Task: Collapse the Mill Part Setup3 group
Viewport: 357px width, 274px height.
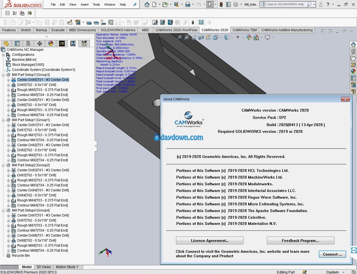Action: tap(3, 75)
